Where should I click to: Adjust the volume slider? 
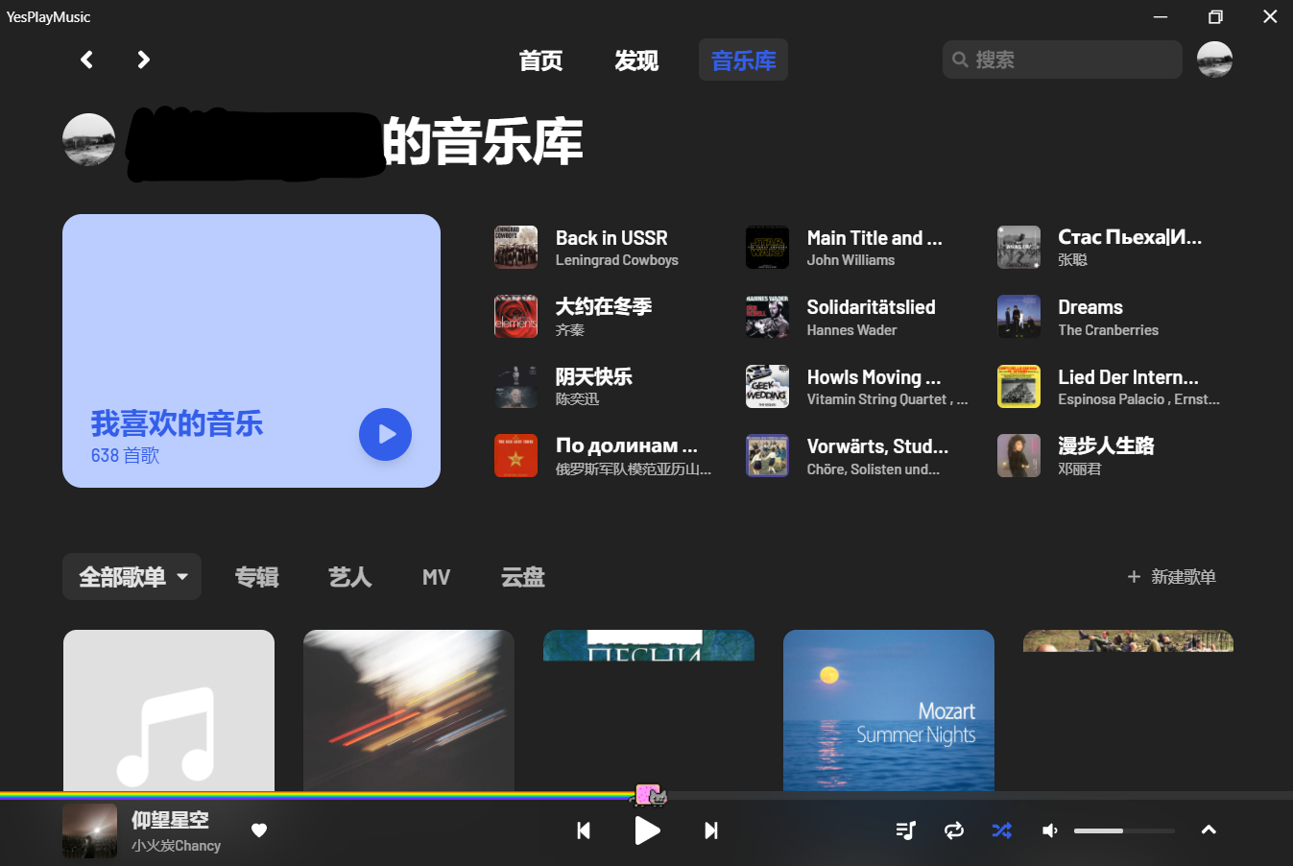point(1123,830)
